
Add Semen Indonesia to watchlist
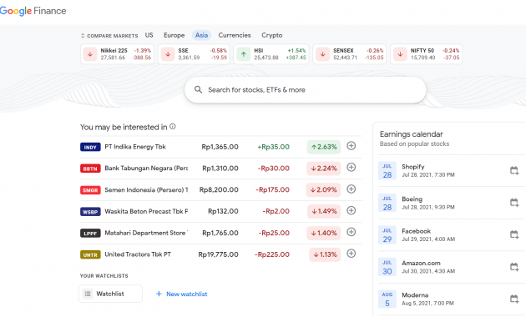click(x=352, y=189)
